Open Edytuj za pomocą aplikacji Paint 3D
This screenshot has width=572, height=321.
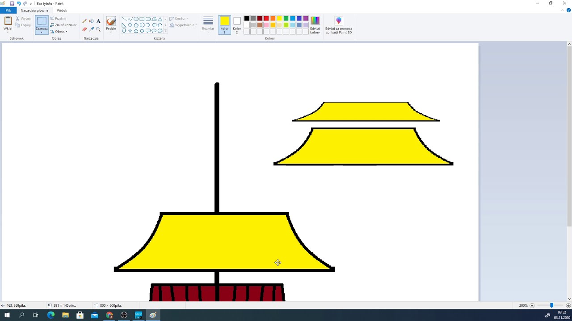(x=339, y=25)
